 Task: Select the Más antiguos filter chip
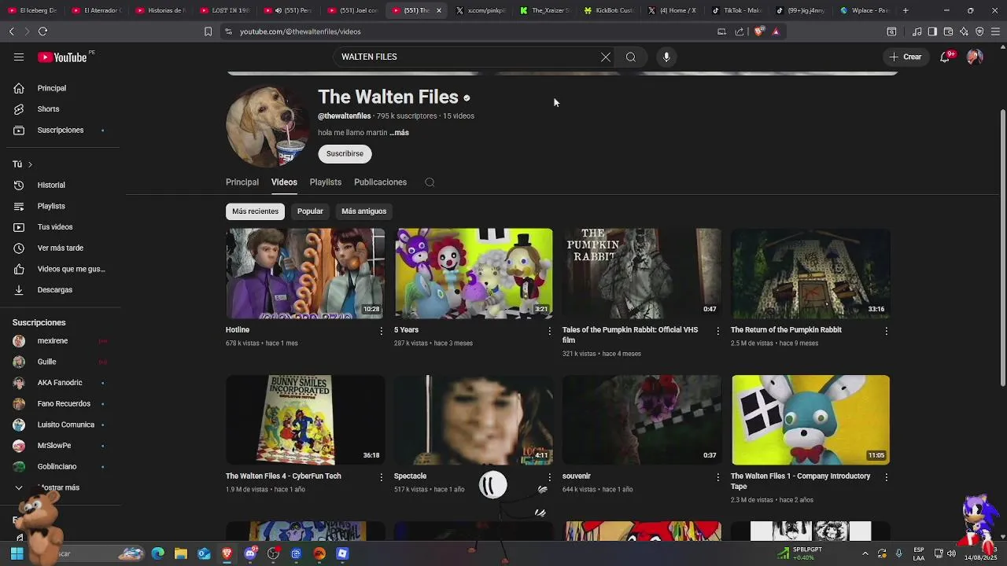click(363, 211)
